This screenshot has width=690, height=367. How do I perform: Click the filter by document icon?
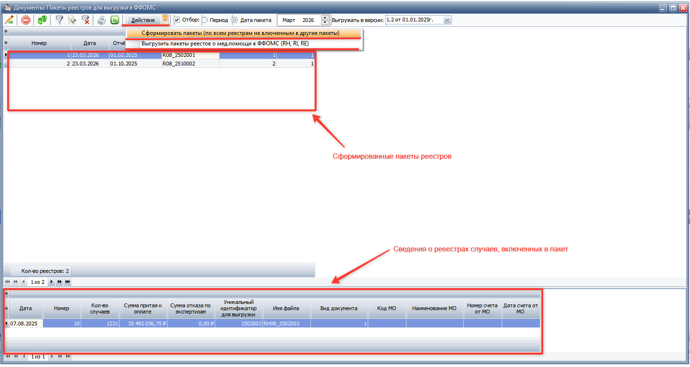(72, 20)
